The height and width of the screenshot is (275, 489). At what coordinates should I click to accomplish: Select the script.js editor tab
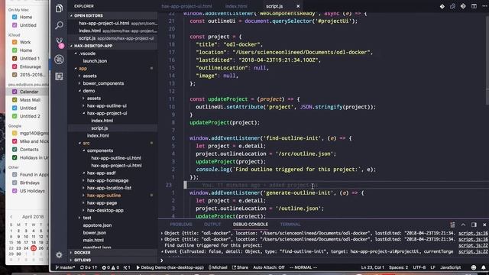pyautogui.click(x=274, y=6)
